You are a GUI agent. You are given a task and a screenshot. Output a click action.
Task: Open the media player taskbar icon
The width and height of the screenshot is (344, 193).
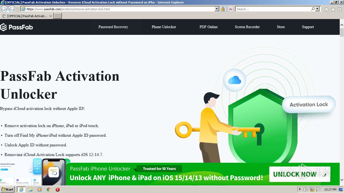(x=40, y=190)
